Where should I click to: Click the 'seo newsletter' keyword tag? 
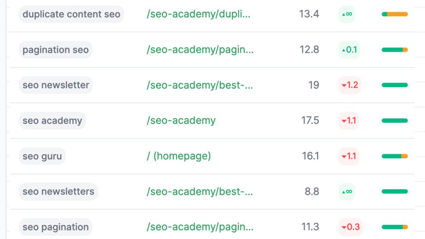[56, 85]
